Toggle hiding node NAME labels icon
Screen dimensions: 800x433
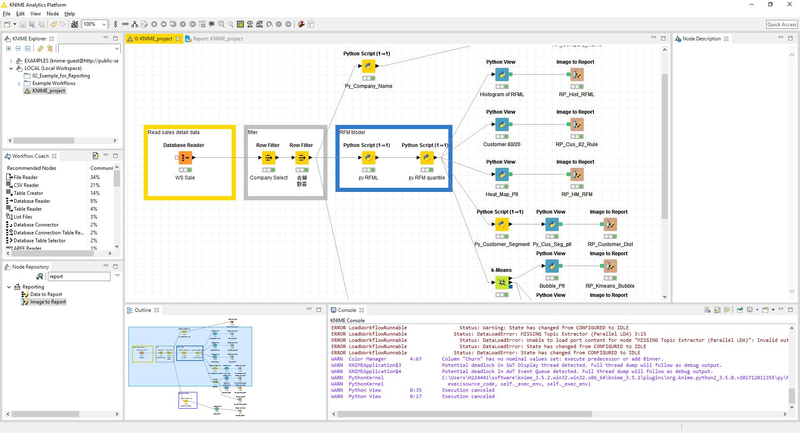[x=260, y=24]
